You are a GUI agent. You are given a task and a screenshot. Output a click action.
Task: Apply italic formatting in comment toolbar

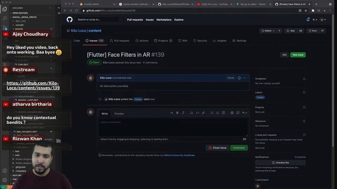(183, 113)
